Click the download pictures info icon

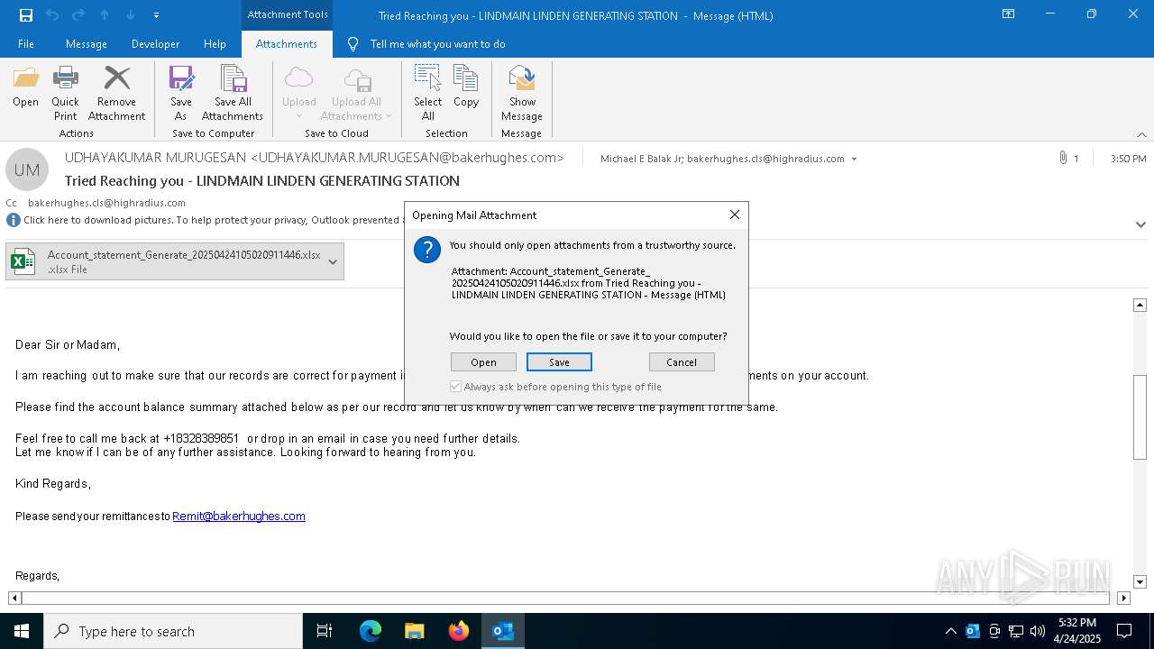point(14,220)
